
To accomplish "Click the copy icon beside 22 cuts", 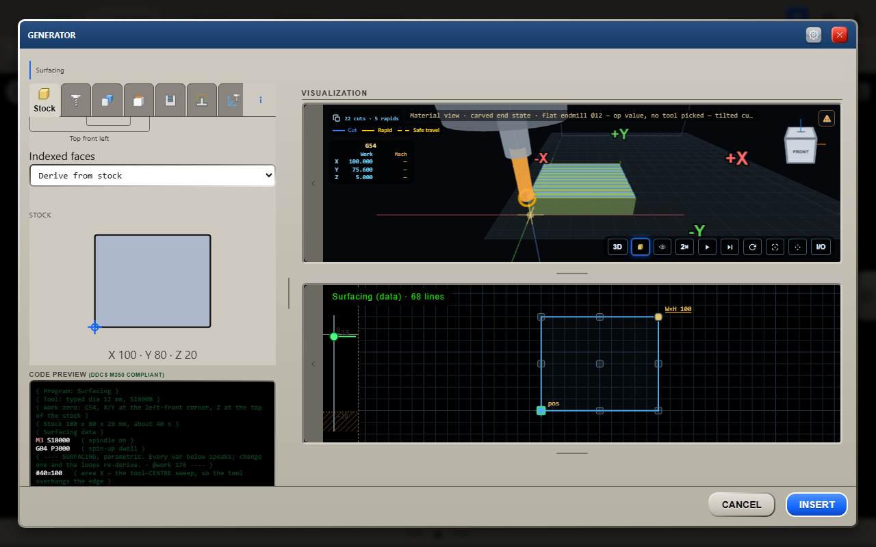I will coord(336,118).
